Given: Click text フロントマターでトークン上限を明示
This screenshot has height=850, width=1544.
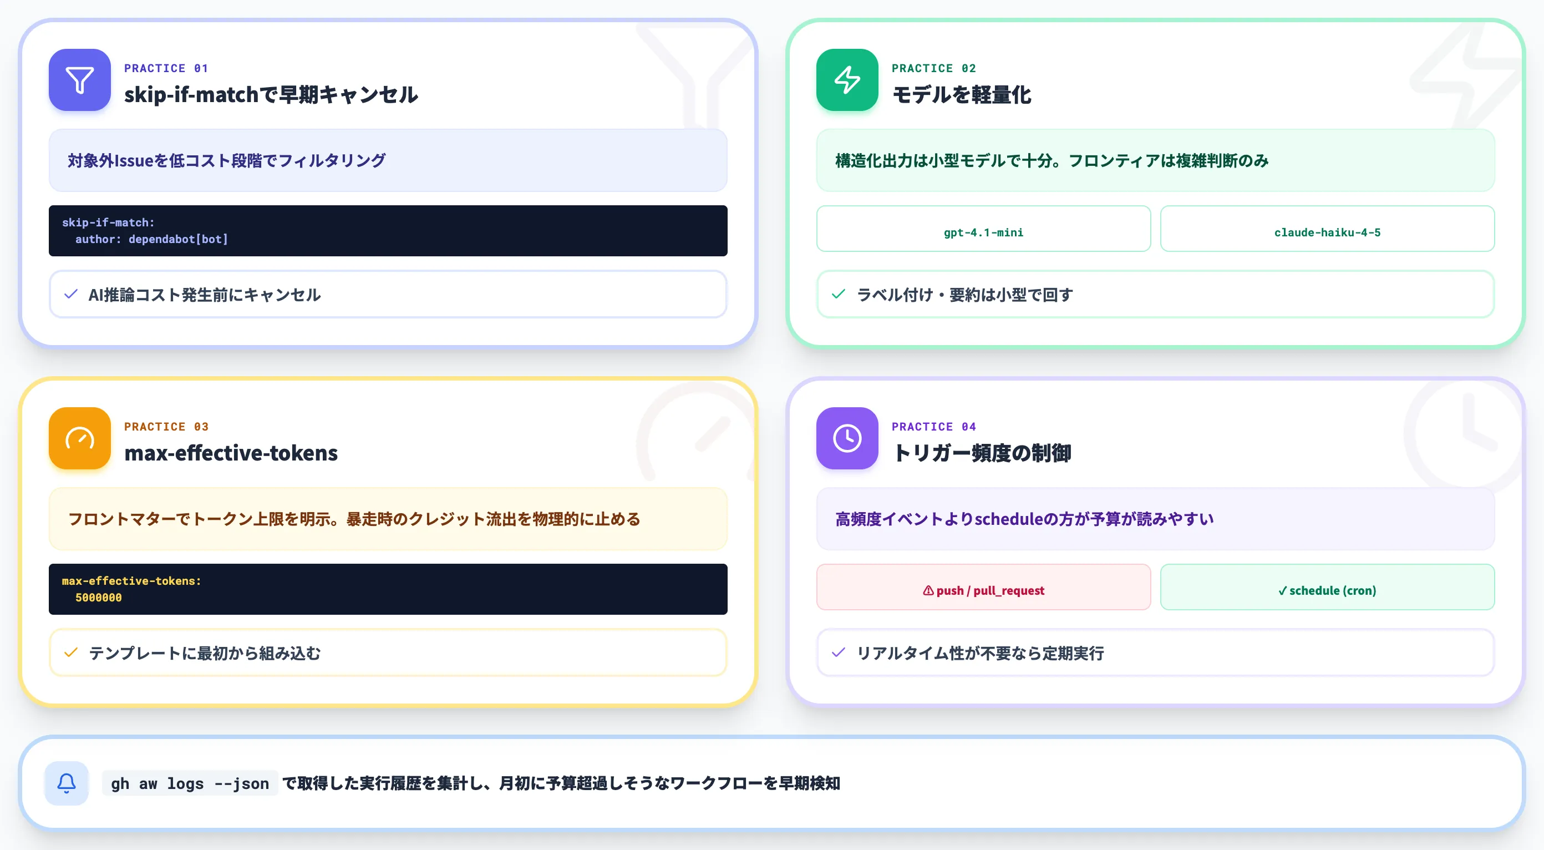Looking at the screenshot, I should pos(200,519).
